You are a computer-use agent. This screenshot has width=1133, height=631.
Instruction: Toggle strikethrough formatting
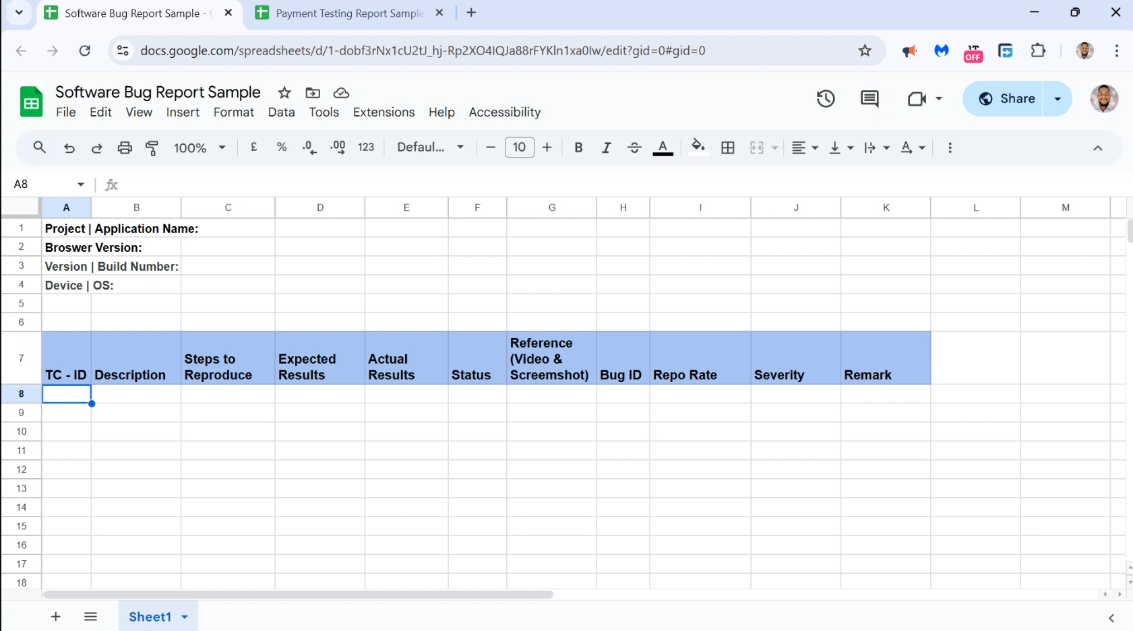pos(634,147)
